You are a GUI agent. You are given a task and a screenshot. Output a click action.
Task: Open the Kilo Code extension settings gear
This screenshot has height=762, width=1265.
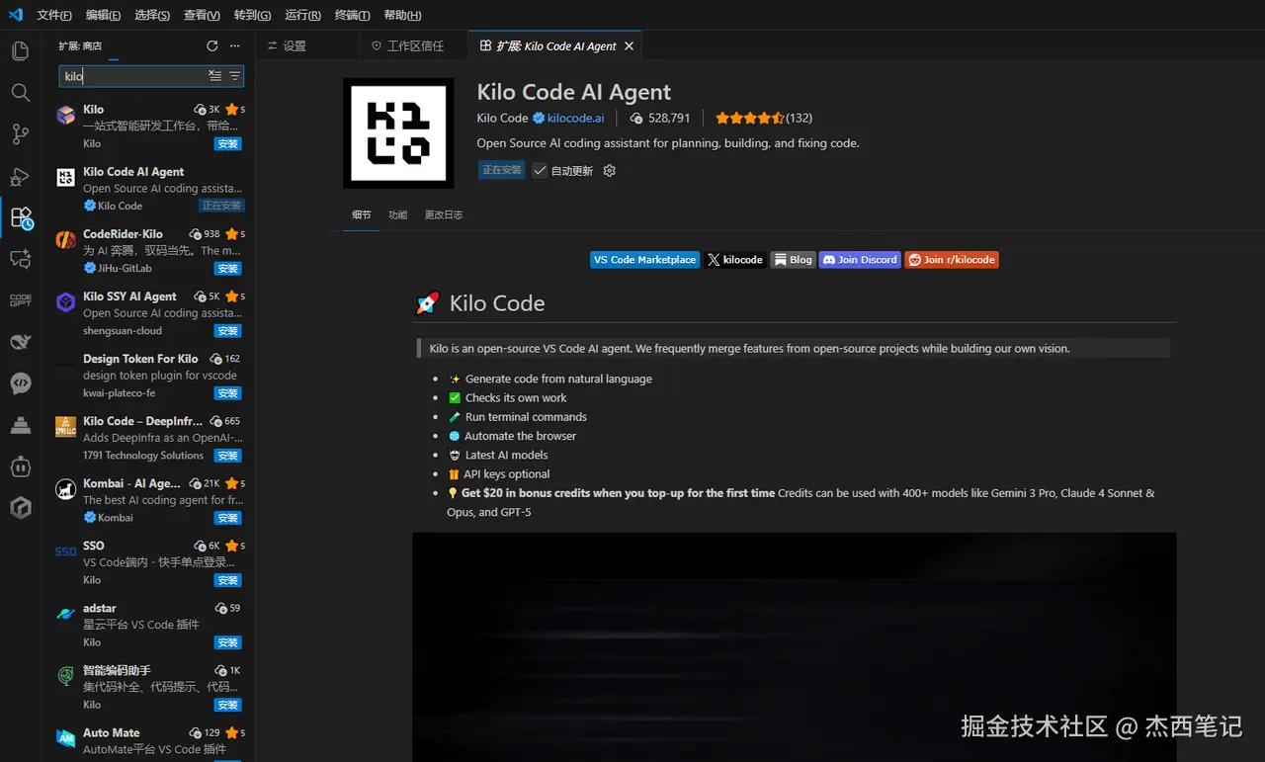coord(609,170)
